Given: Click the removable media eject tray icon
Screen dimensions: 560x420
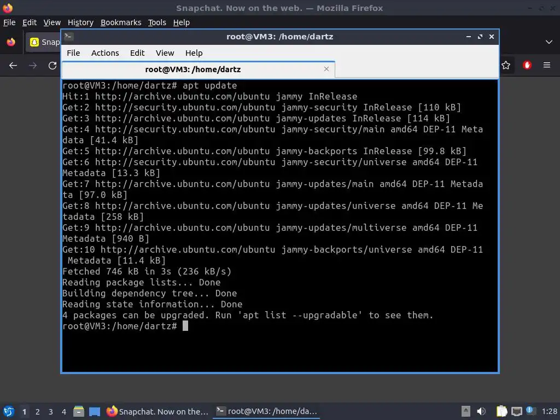Looking at the screenshot, I should point(466,411).
